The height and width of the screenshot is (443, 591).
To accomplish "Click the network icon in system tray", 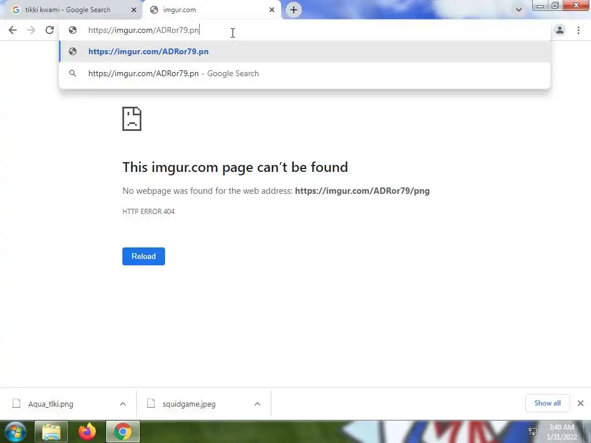I will [x=533, y=431].
